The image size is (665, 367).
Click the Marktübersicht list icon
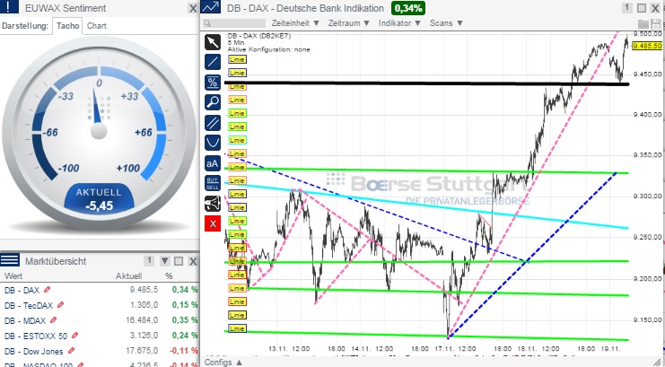pyautogui.click(x=9, y=260)
